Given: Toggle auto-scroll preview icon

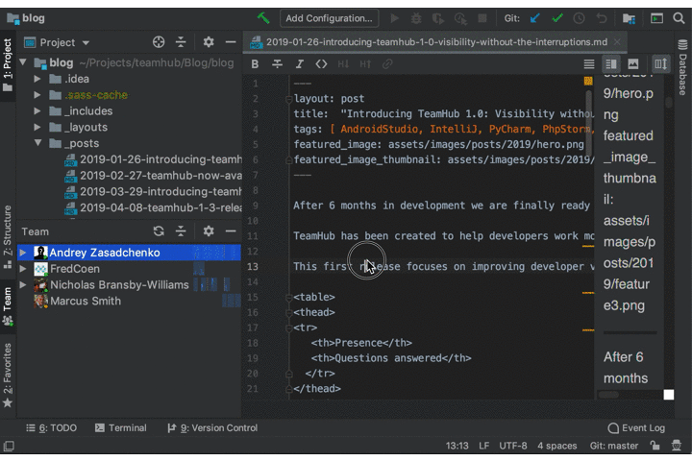Looking at the screenshot, I should [x=660, y=64].
